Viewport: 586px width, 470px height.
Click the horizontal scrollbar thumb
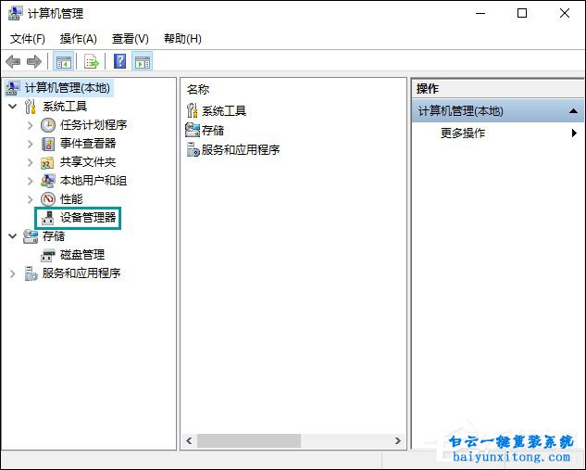pyautogui.click(x=249, y=441)
